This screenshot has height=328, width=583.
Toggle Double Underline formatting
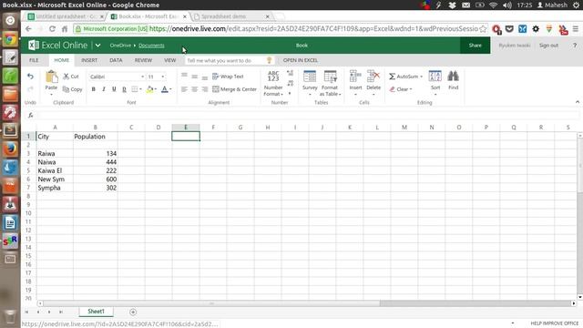click(124, 89)
